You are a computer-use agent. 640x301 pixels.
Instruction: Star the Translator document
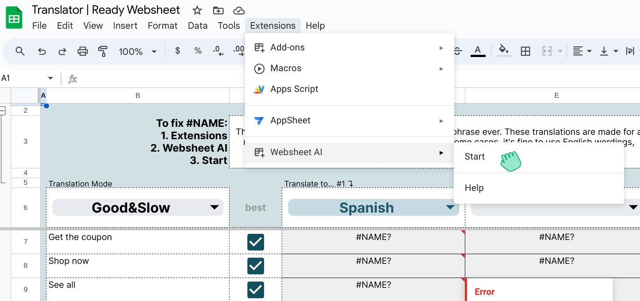point(197,11)
